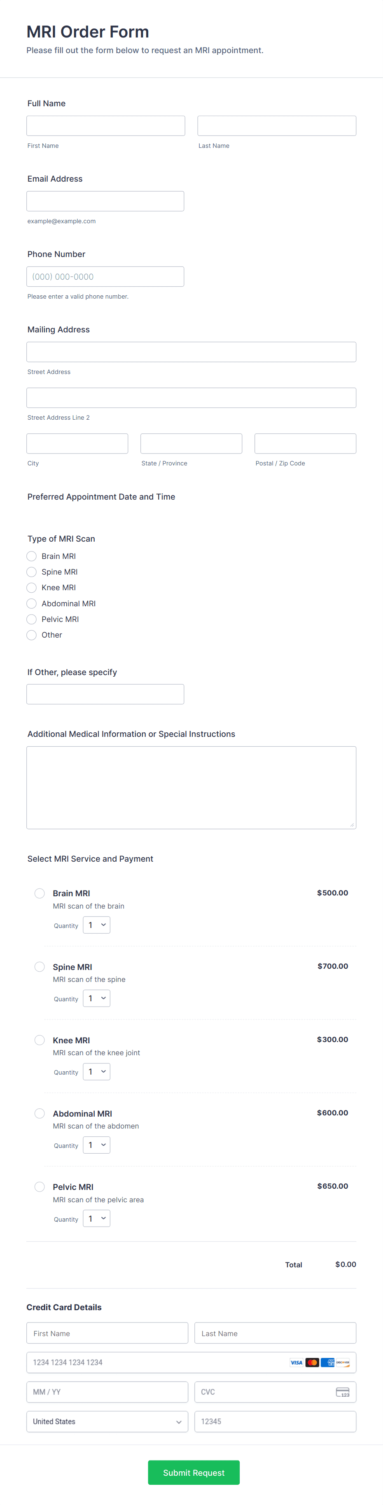
Task: Click the Visa card icon
Action: click(297, 1362)
